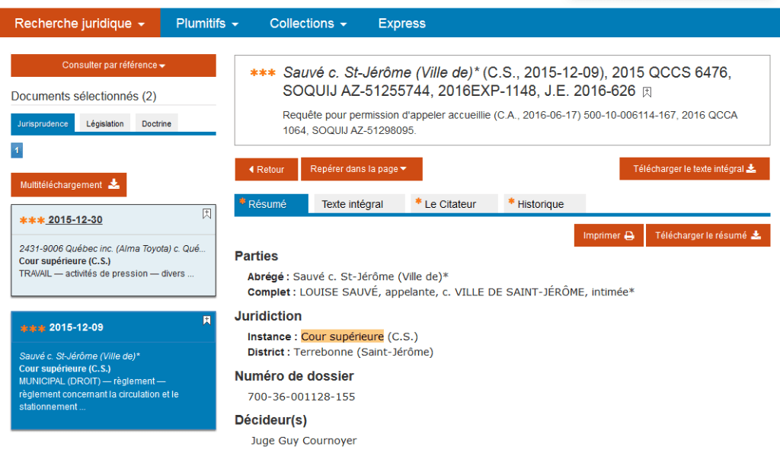780x453 pixels.
Task: Switch to the Législation tab
Action: pos(105,123)
